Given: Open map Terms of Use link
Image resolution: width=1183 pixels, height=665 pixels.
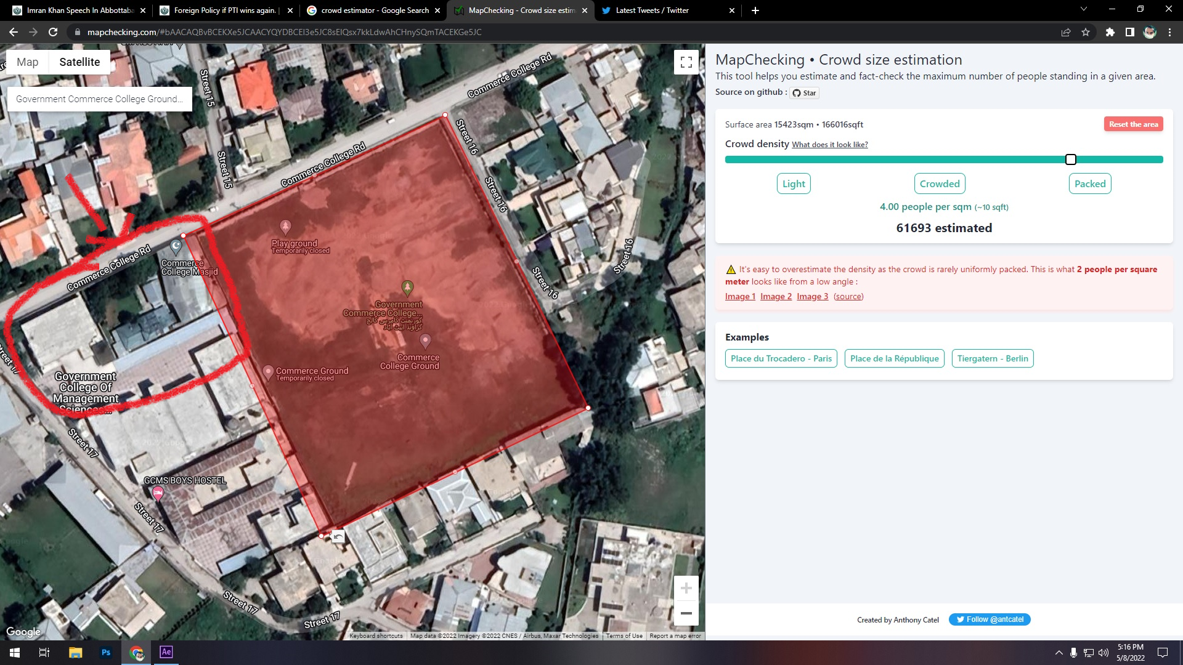Looking at the screenshot, I should pos(624,636).
